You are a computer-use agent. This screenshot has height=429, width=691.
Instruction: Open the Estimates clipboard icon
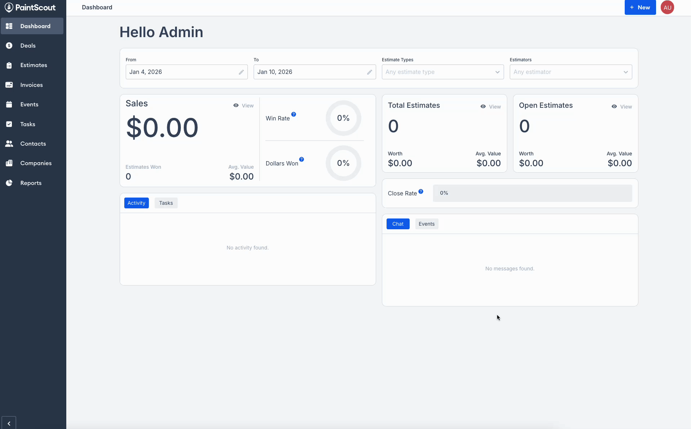pyautogui.click(x=9, y=65)
